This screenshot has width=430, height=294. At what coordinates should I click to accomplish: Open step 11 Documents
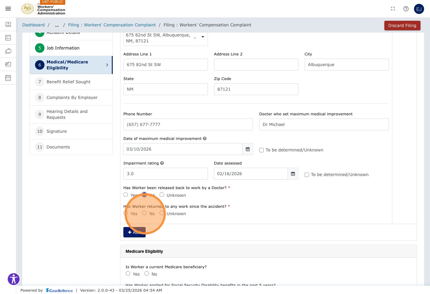71,147
